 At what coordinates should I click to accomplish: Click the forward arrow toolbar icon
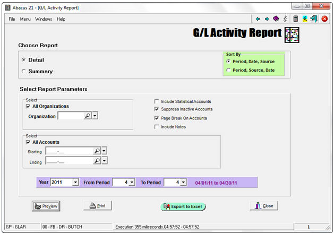click(267, 19)
